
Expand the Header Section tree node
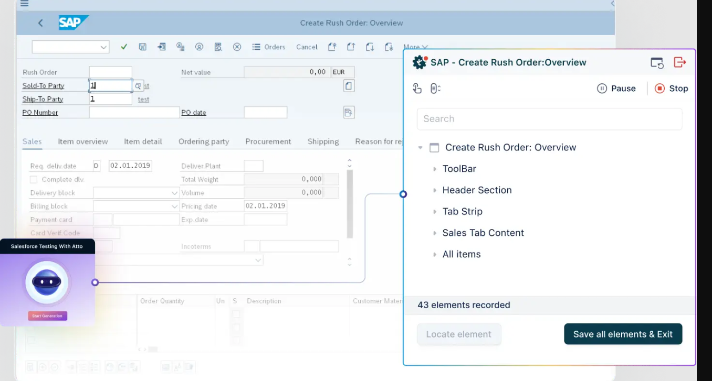[x=435, y=190]
